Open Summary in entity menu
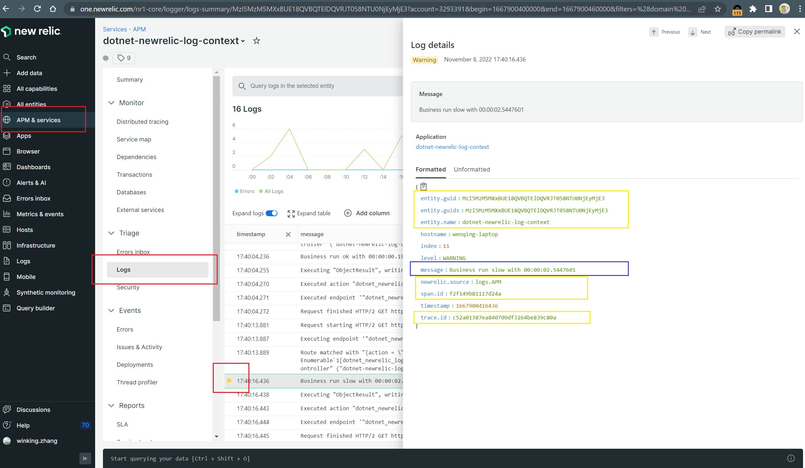805x468 pixels. (x=130, y=80)
